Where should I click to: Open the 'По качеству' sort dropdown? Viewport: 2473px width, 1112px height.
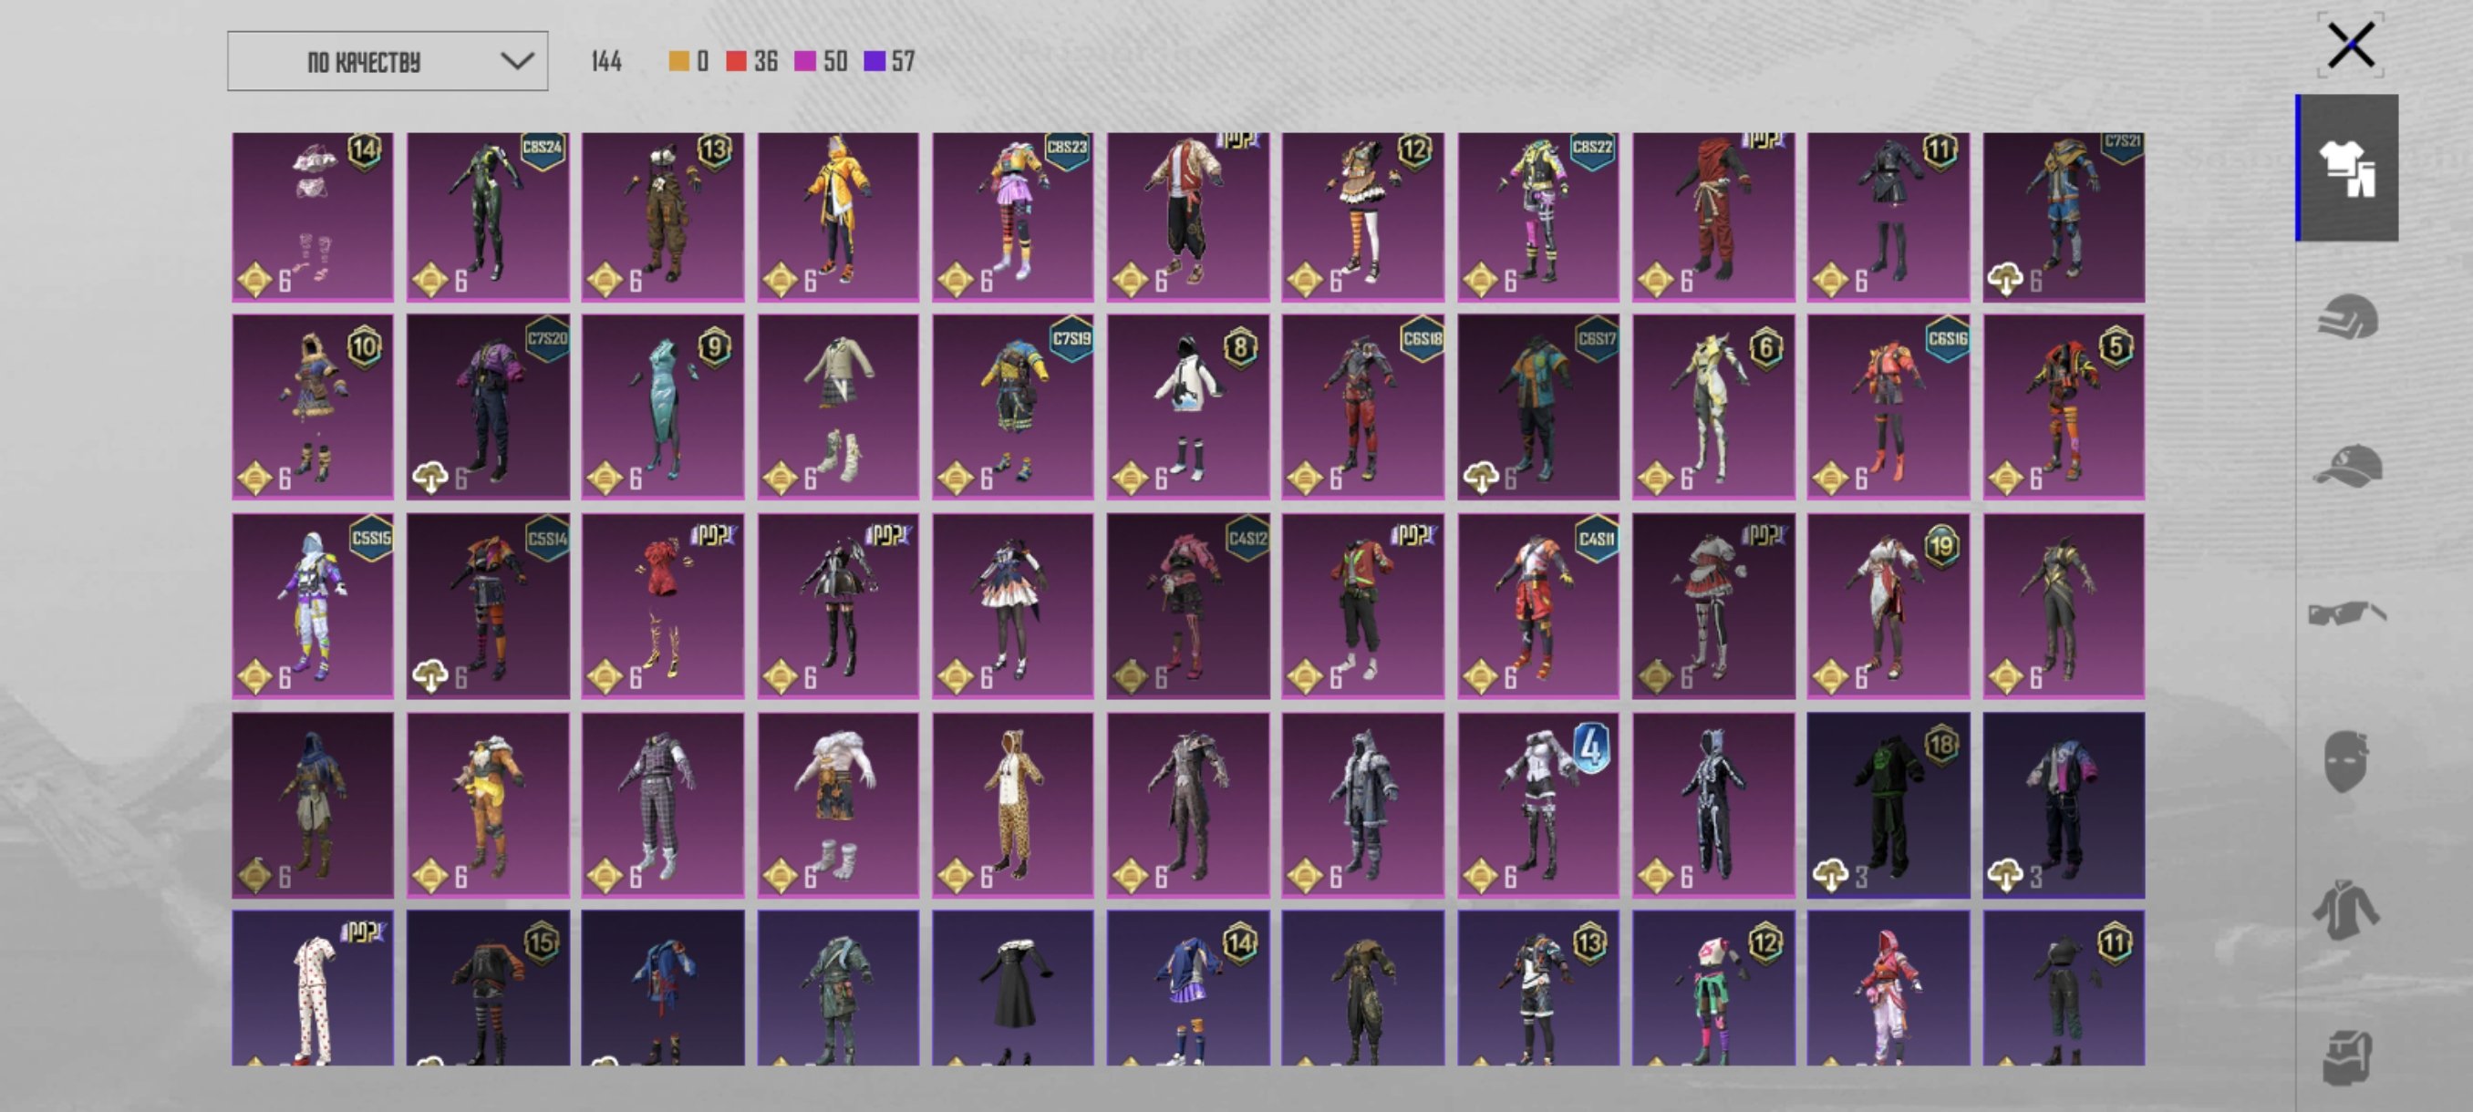click(388, 61)
